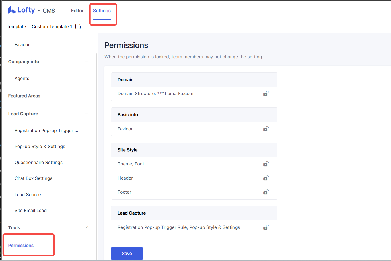Open the Editor tab
The height and width of the screenshot is (261, 391).
[77, 11]
